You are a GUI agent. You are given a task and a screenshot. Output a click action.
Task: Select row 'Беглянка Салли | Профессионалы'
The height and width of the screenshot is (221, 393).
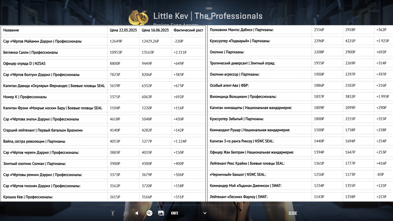(x=103, y=52)
